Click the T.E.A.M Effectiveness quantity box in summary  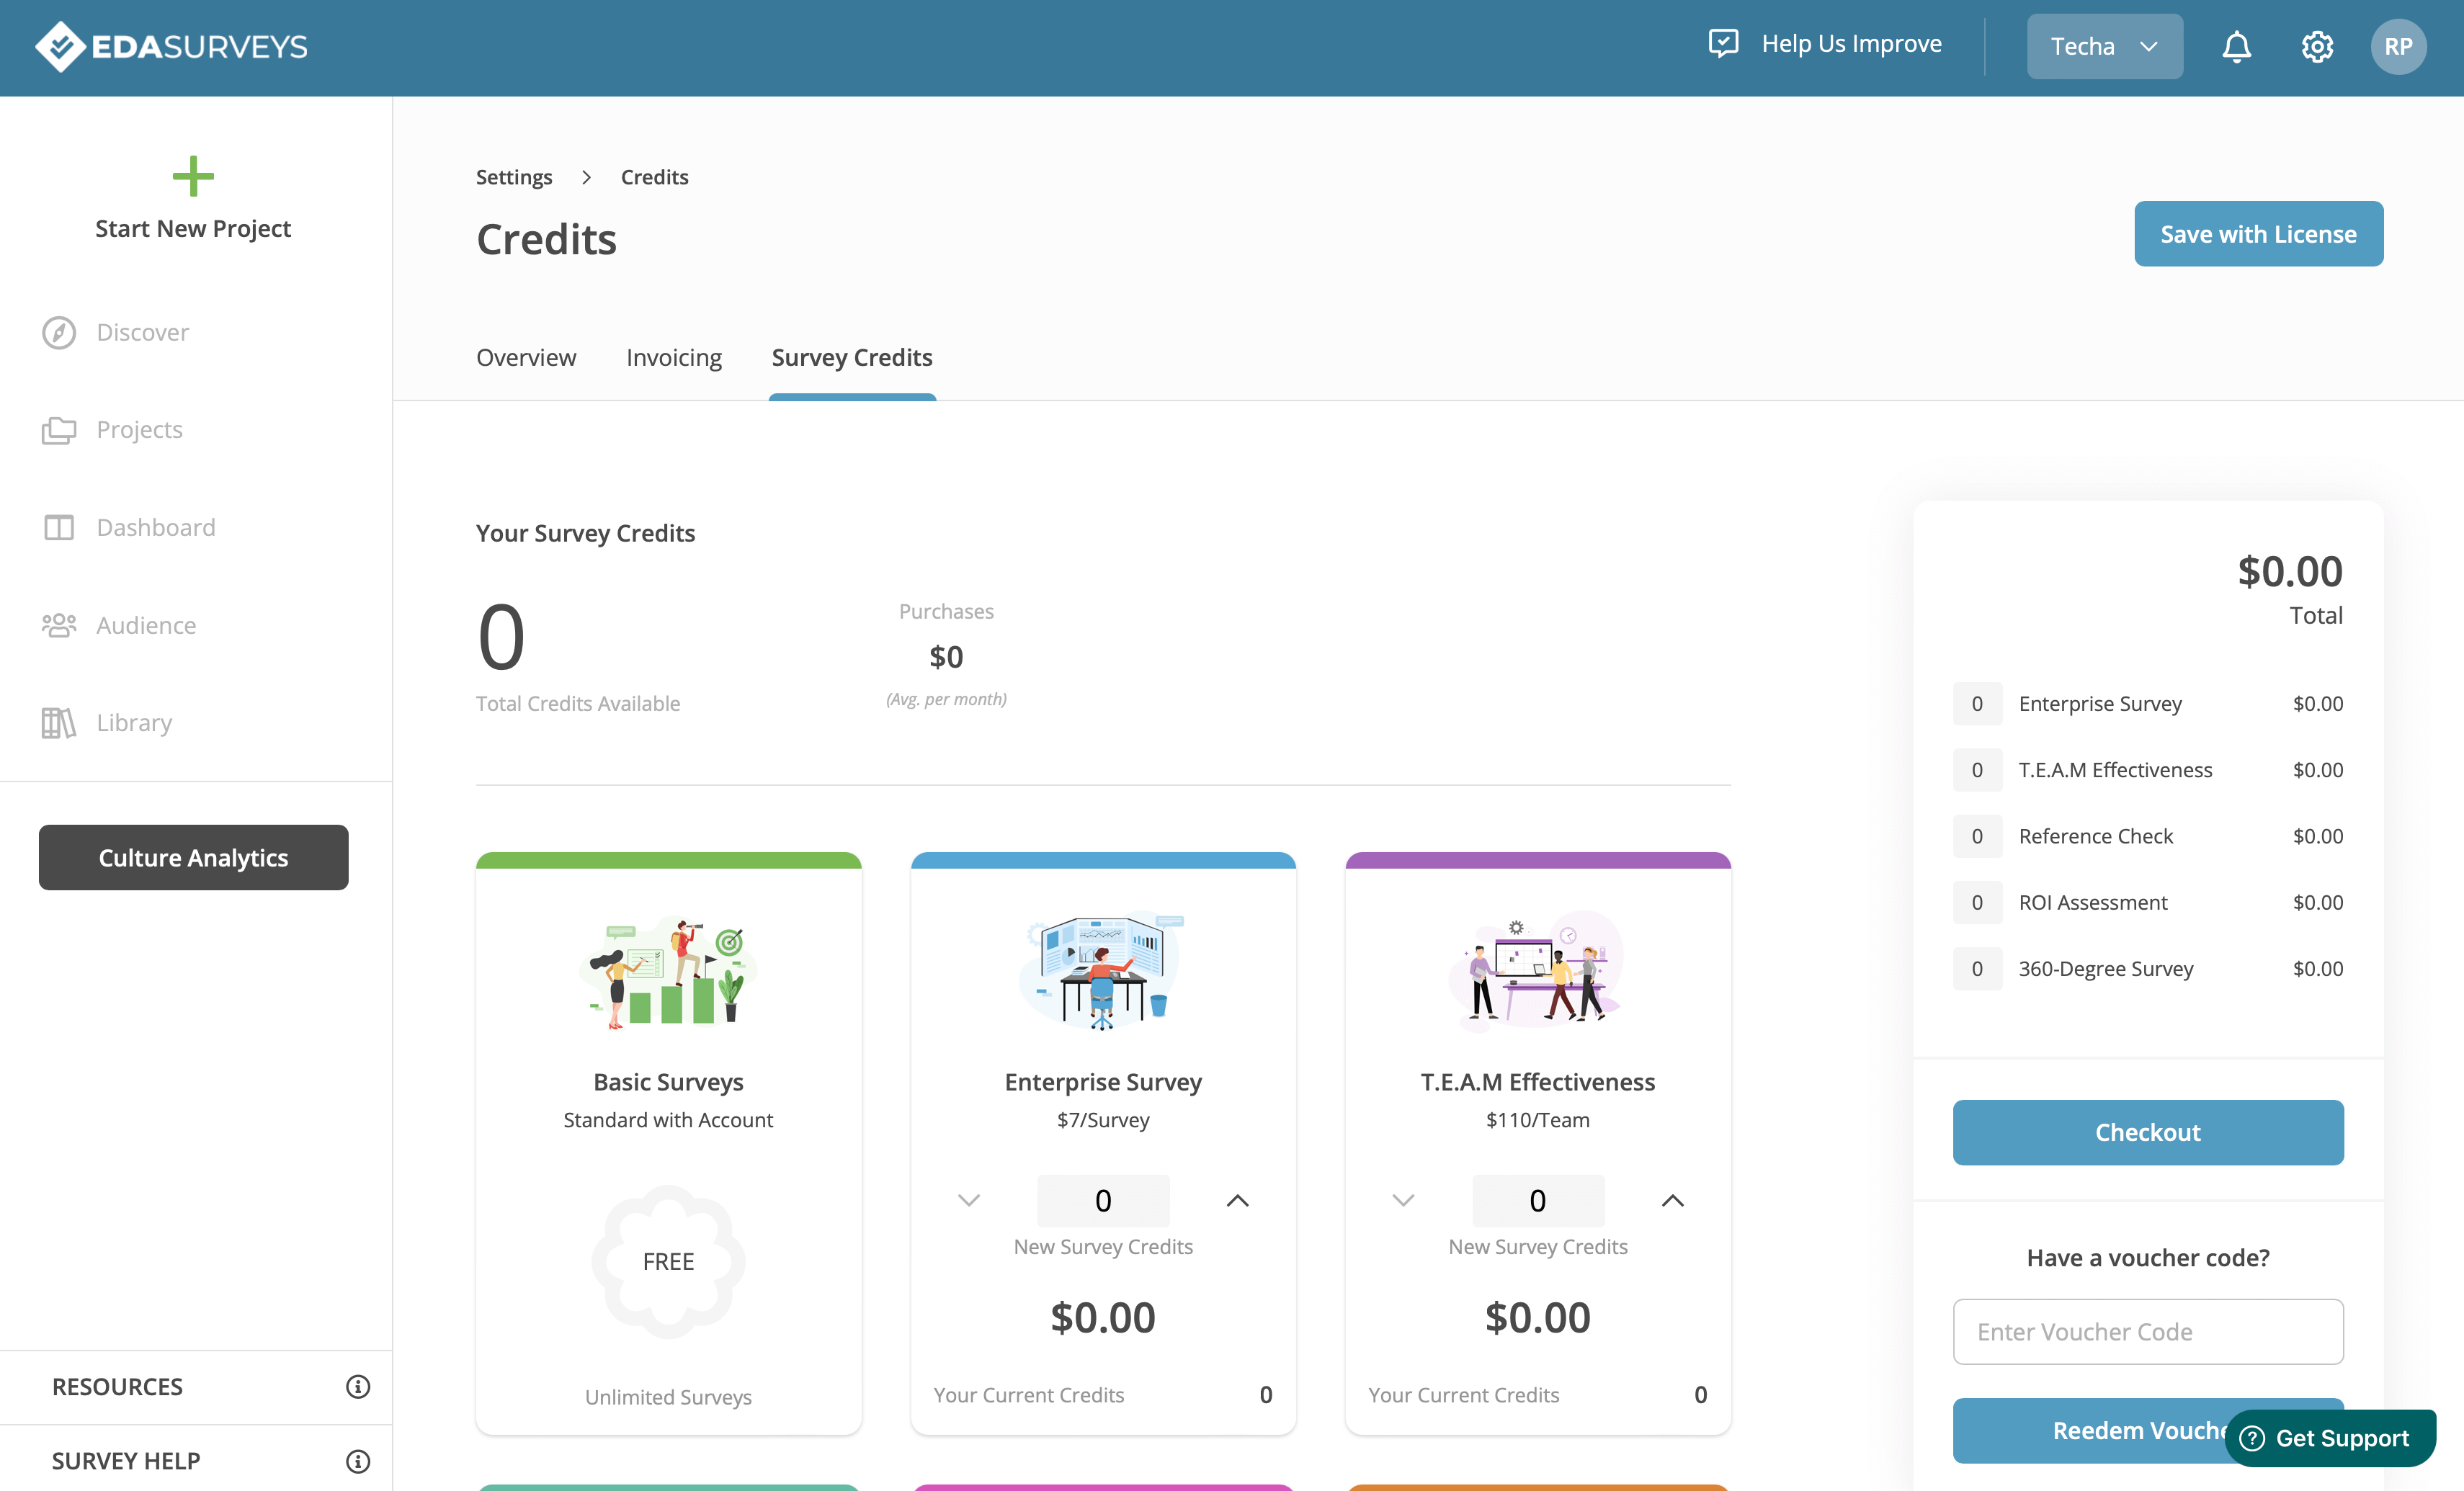pos(1976,769)
